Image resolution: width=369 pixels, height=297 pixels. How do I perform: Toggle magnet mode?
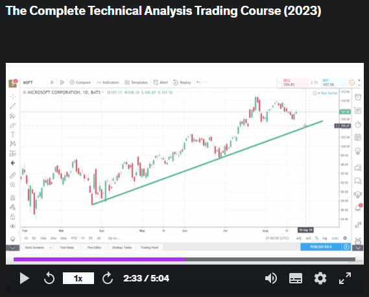point(13,197)
